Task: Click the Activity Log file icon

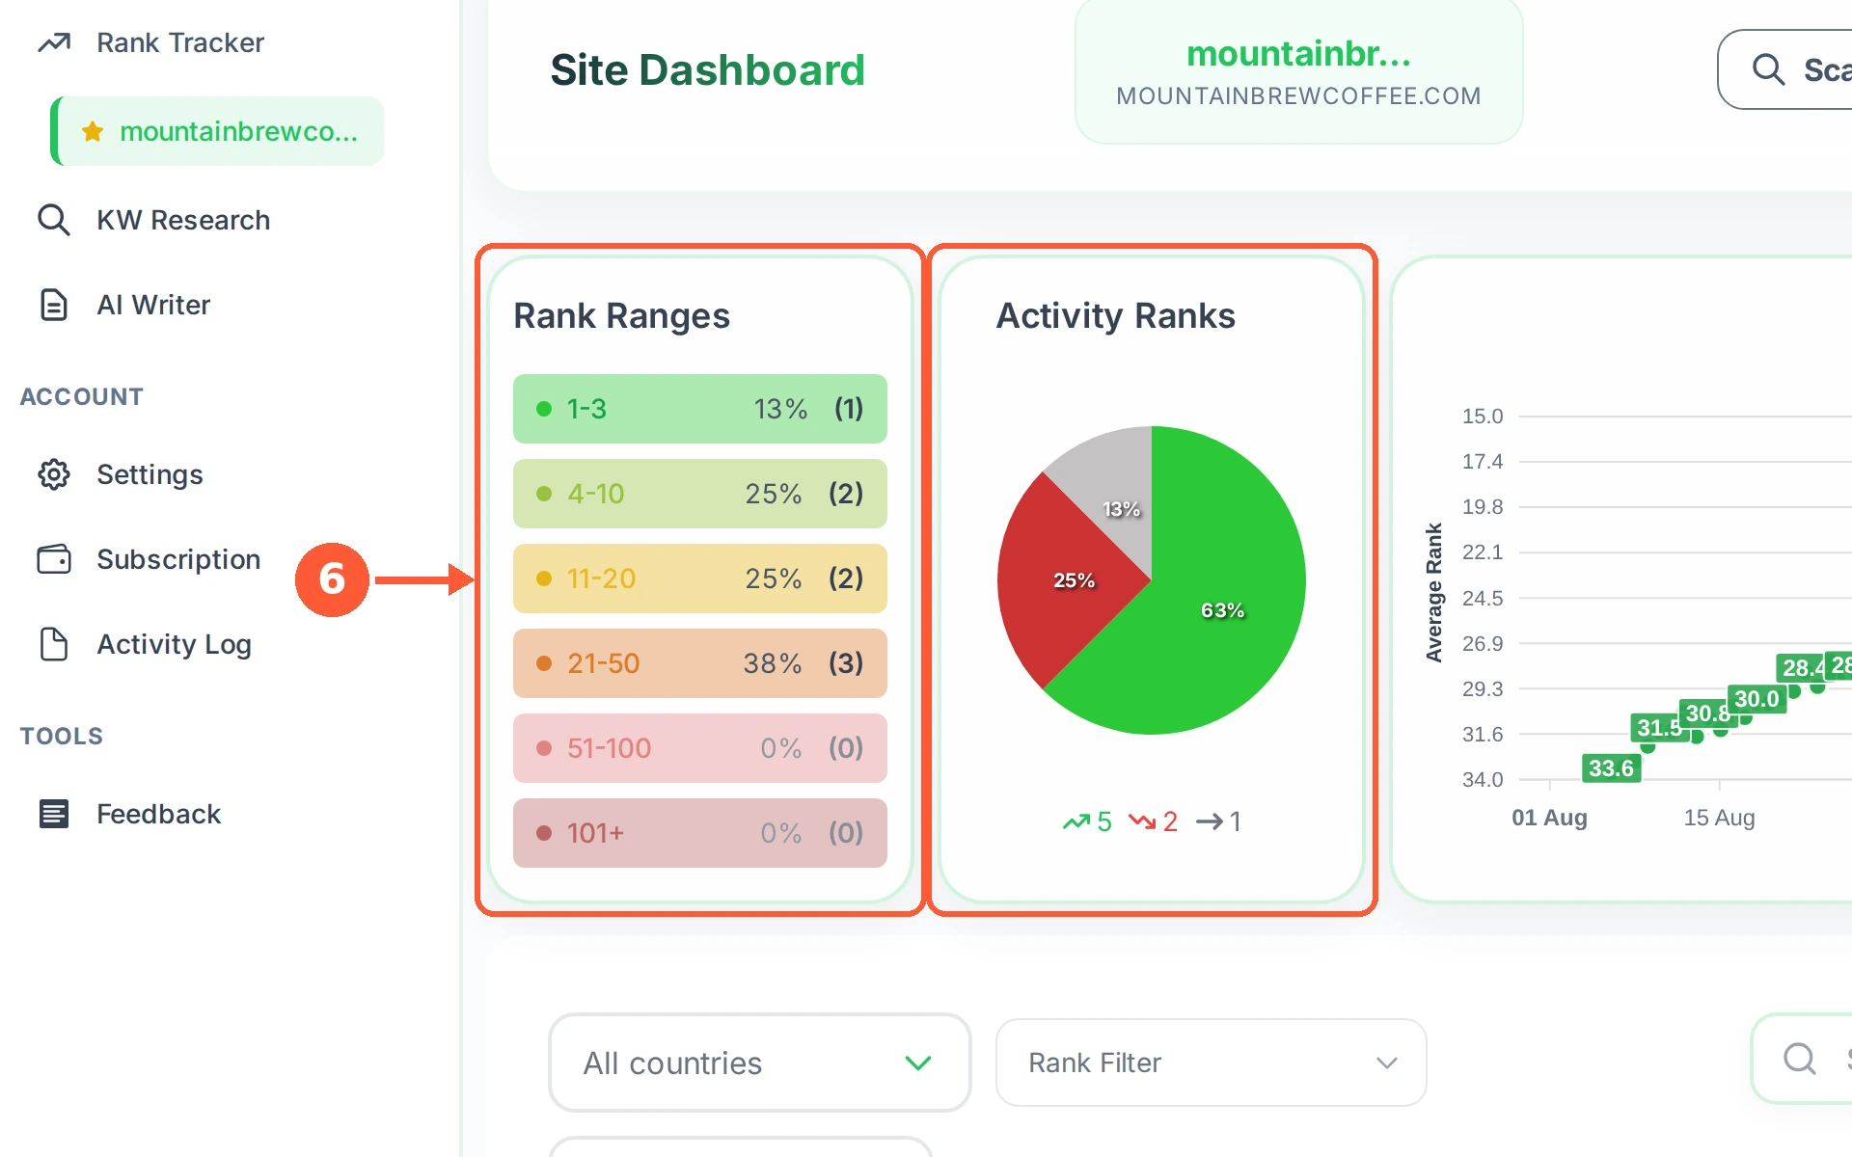Action: [x=54, y=644]
